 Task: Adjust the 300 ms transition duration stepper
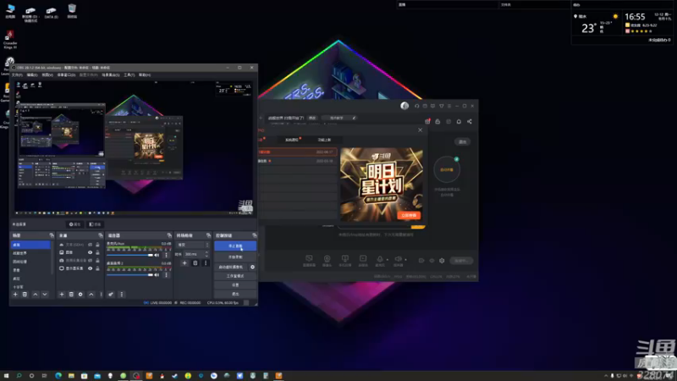[206, 254]
